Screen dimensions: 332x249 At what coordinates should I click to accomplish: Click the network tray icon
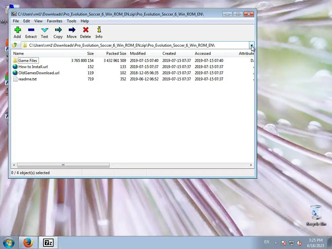[x=291, y=243]
